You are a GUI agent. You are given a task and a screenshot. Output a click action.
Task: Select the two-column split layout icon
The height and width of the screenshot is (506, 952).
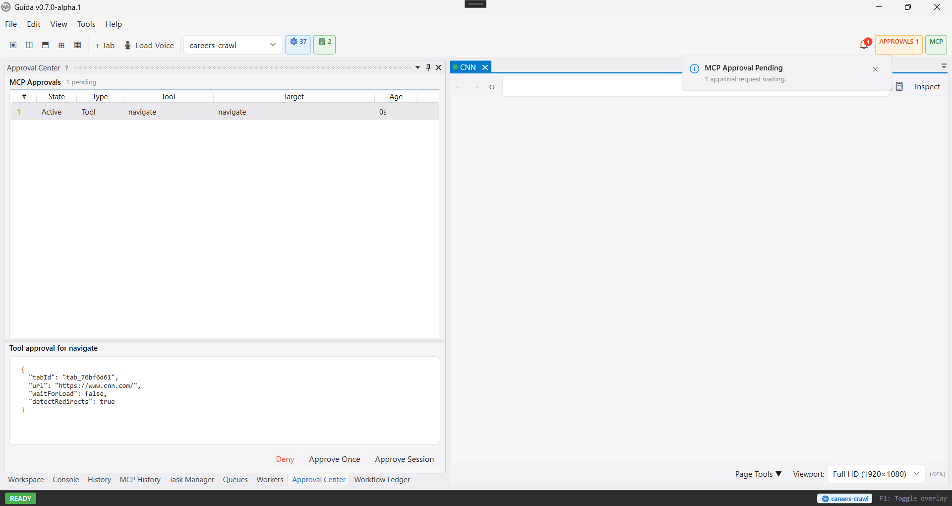(x=29, y=45)
